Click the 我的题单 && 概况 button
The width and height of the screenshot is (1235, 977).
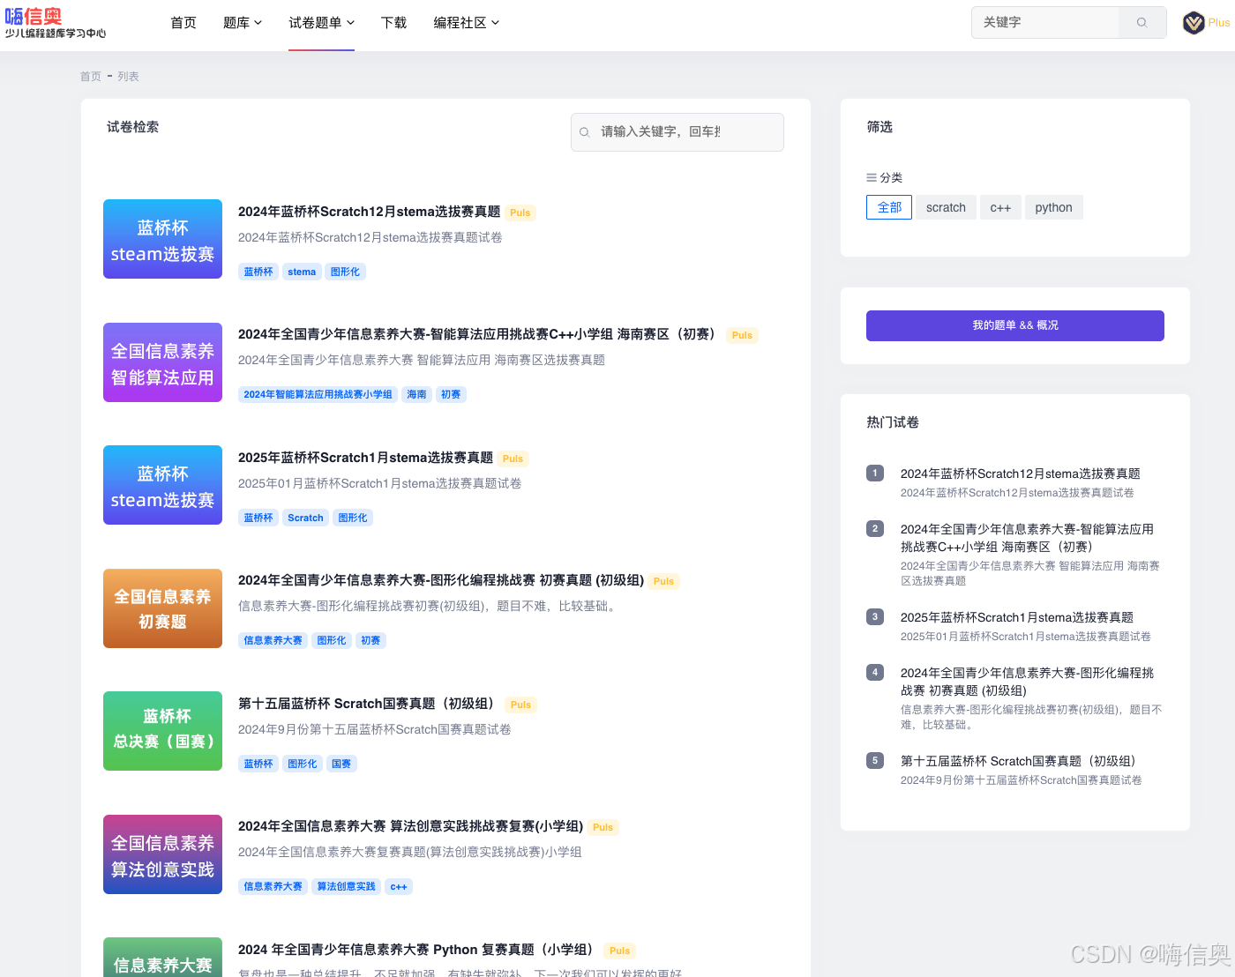1015,325
